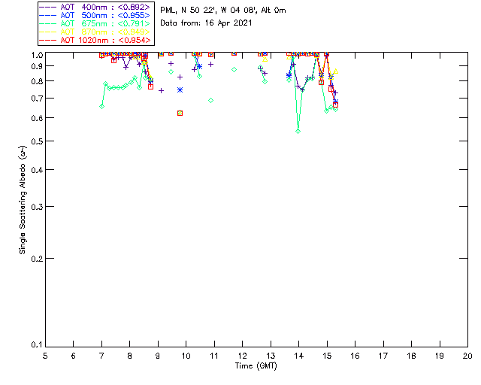Click the 'Time (GMT)' x-axis label
The width and height of the screenshot is (481, 385).
(x=256, y=365)
